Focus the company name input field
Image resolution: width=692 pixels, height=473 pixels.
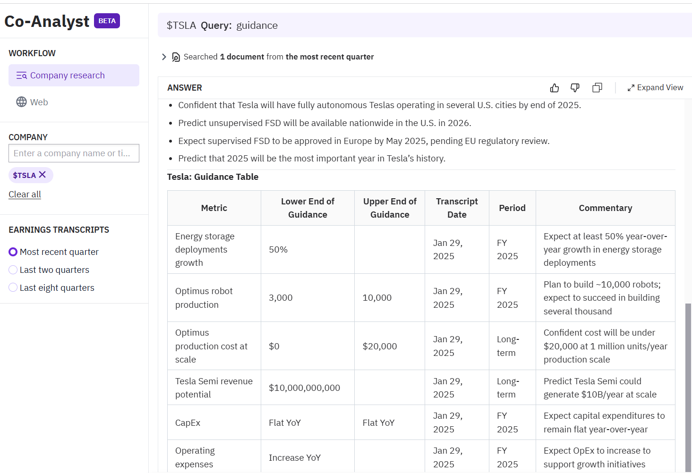pyautogui.click(x=74, y=153)
